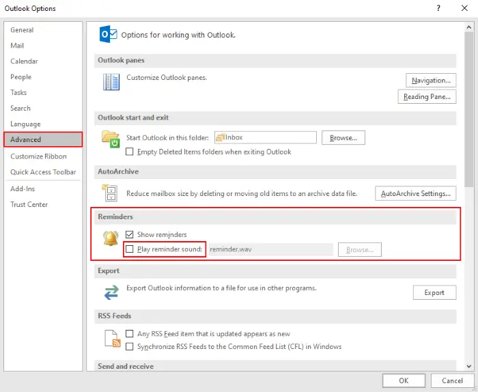Close the Outlook Options dialog

[x=464, y=8]
